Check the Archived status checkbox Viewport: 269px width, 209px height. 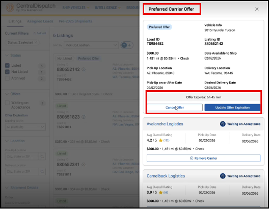(x=7, y=78)
